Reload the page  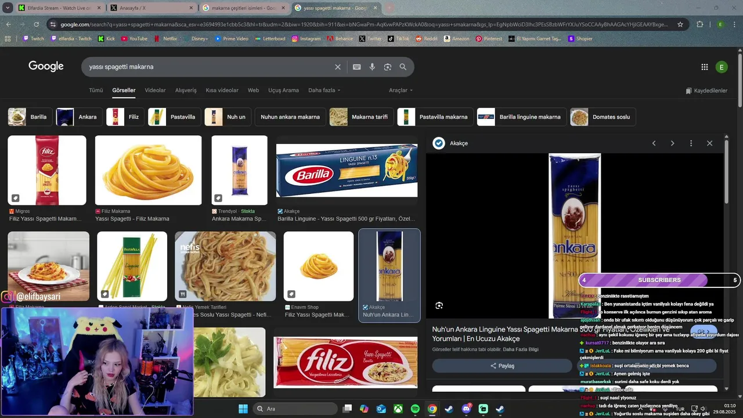37,24
